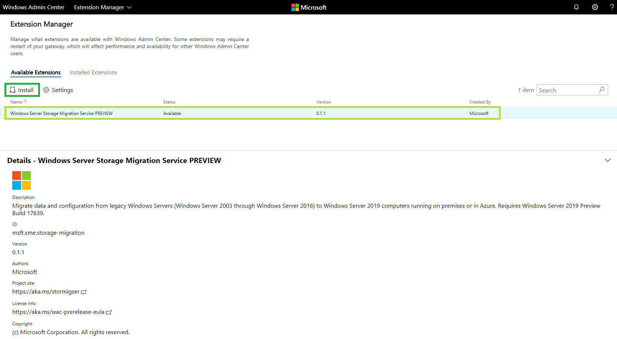Go to Windows Admin Center home
Image resolution: width=617 pixels, height=339 pixels.
pos(33,7)
